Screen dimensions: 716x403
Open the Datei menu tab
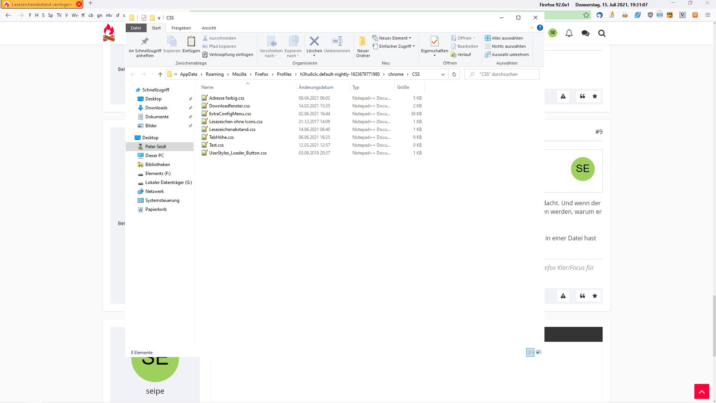coord(136,28)
